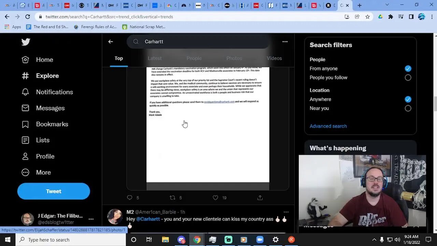437x246 pixels.
Task: Open a new browser tab
Action: (360, 5)
